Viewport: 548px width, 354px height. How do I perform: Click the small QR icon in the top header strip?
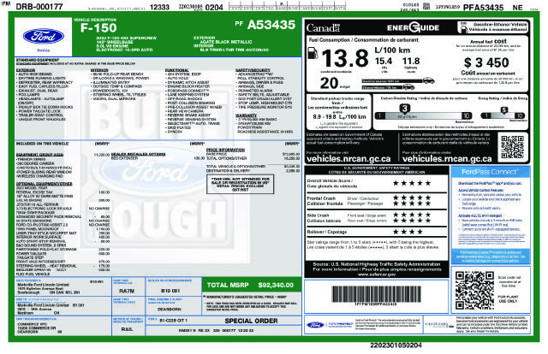point(426,6)
